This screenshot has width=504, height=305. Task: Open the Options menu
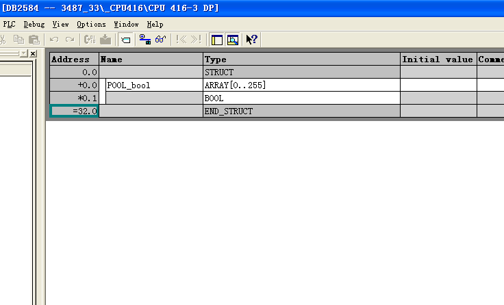coord(91,24)
